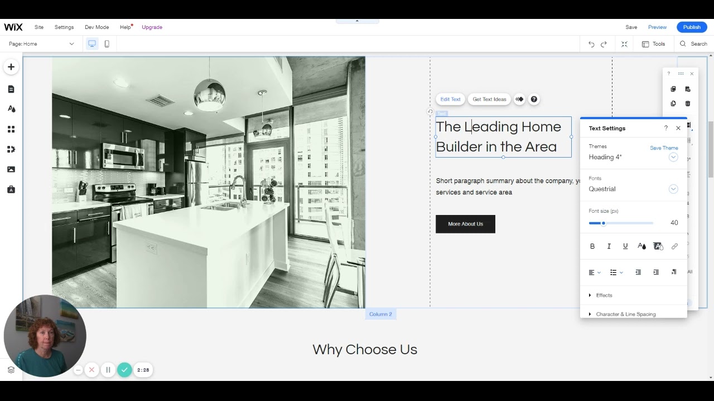Open the My Business puzzle icon

point(11,149)
